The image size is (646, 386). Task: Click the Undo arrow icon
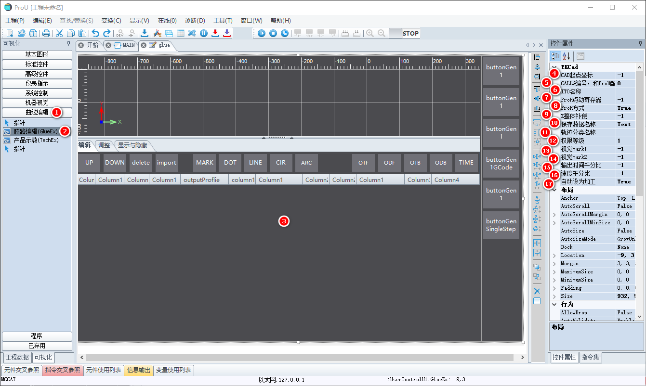pyautogui.click(x=95, y=33)
